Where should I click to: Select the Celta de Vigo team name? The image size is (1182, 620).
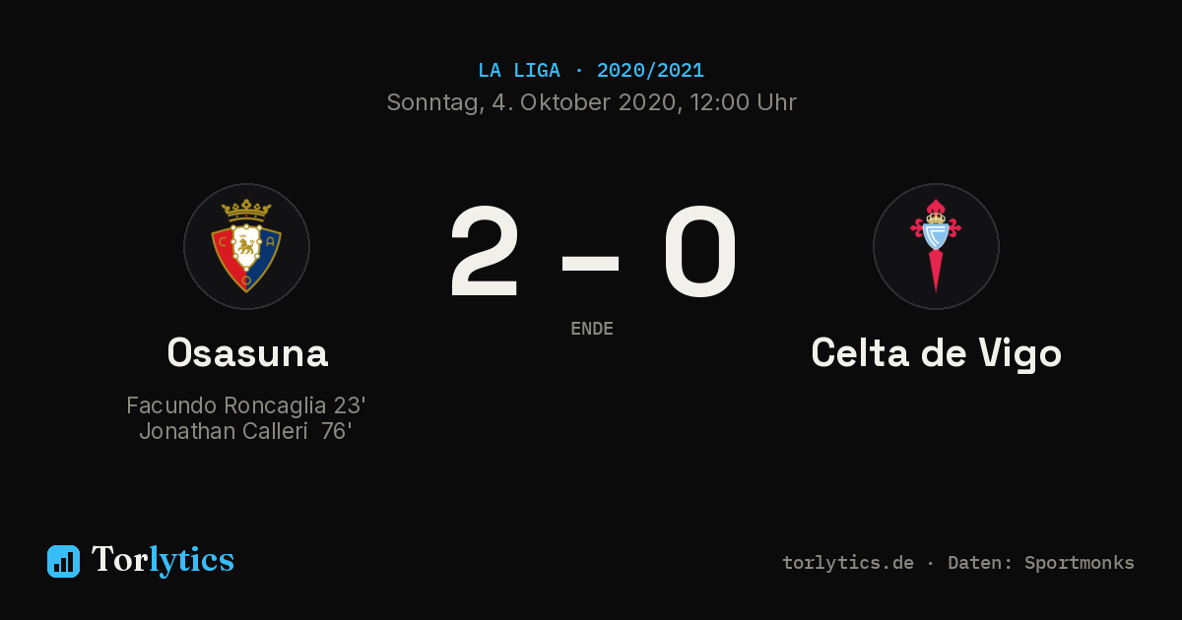click(937, 353)
